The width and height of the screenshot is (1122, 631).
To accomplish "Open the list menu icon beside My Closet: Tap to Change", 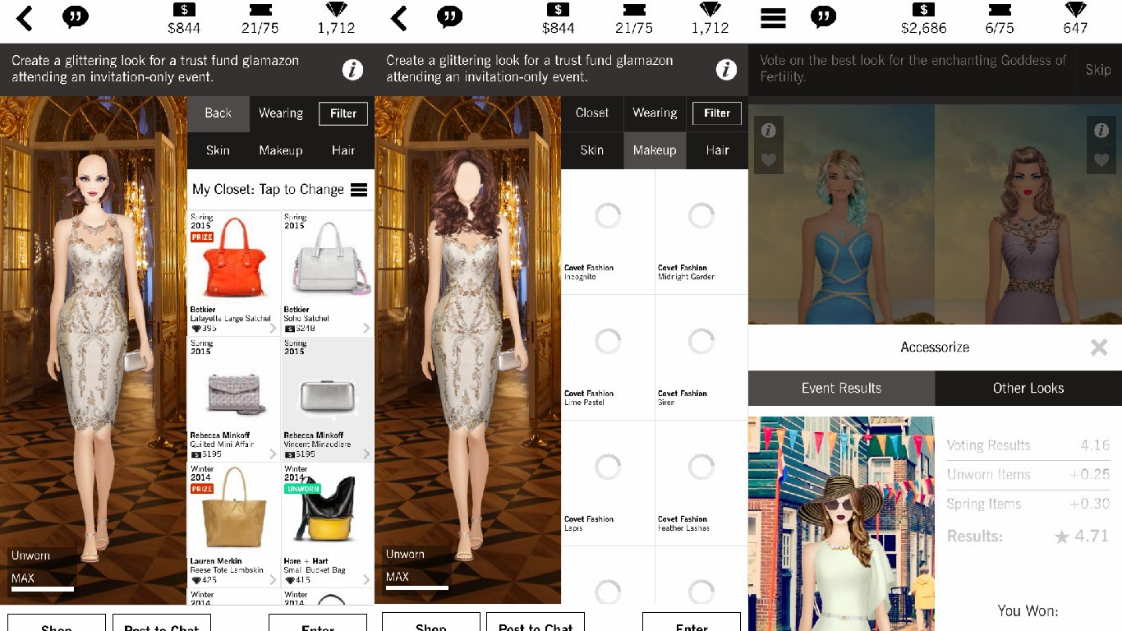I will pos(359,190).
